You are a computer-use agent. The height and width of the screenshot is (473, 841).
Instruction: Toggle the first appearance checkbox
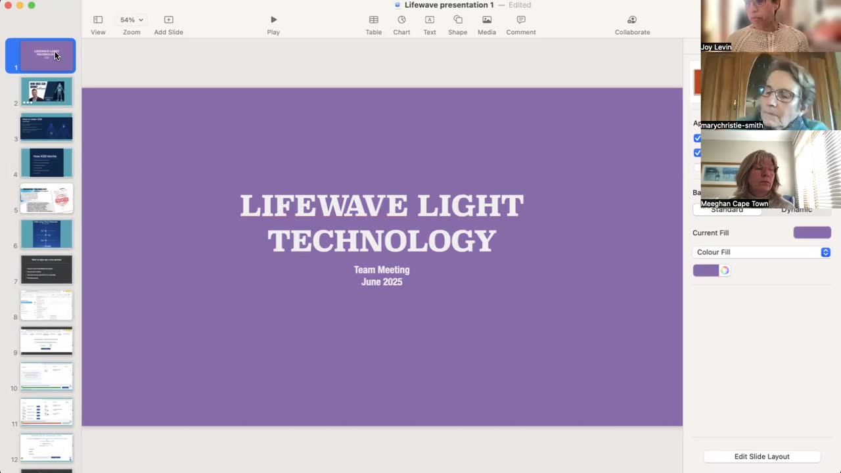tap(698, 138)
